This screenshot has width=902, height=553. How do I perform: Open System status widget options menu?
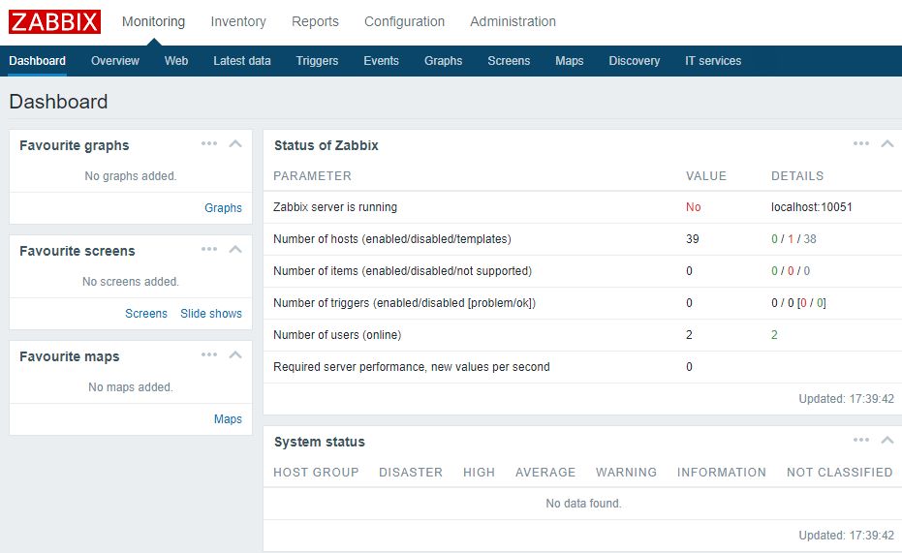(861, 441)
